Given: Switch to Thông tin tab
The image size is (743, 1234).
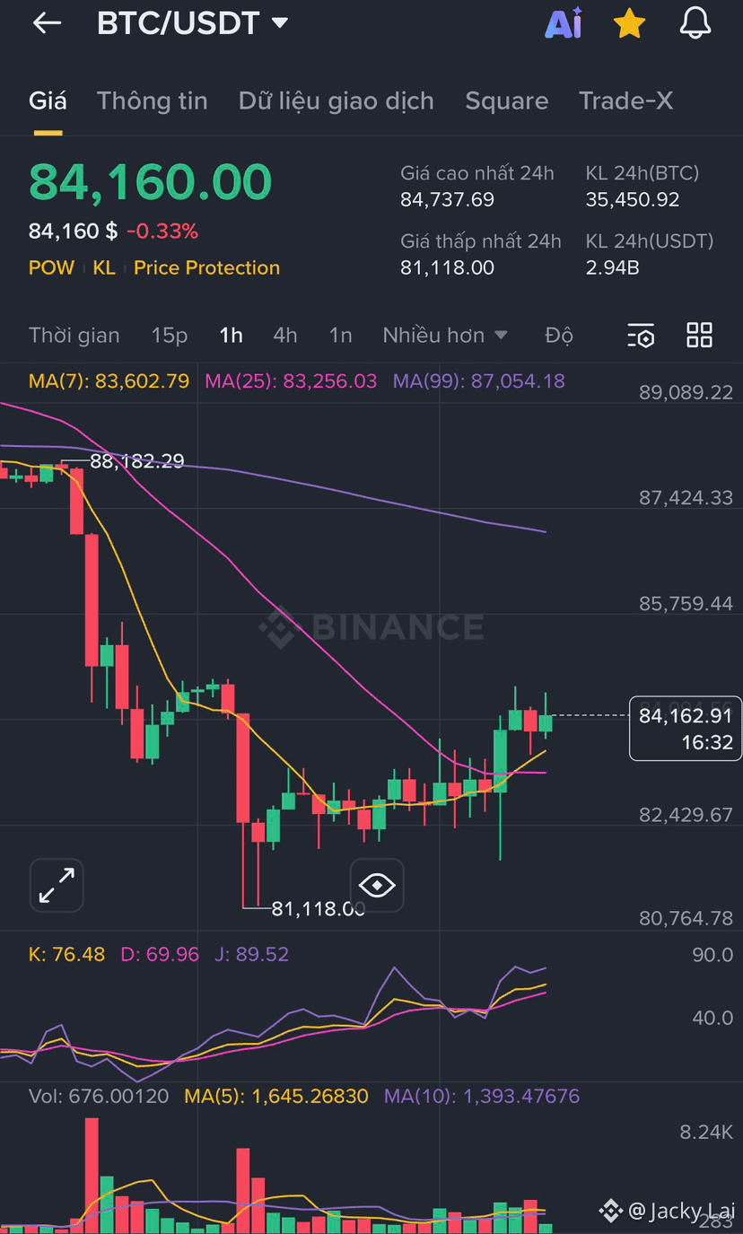Looking at the screenshot, I should click(x=153, y=101).
